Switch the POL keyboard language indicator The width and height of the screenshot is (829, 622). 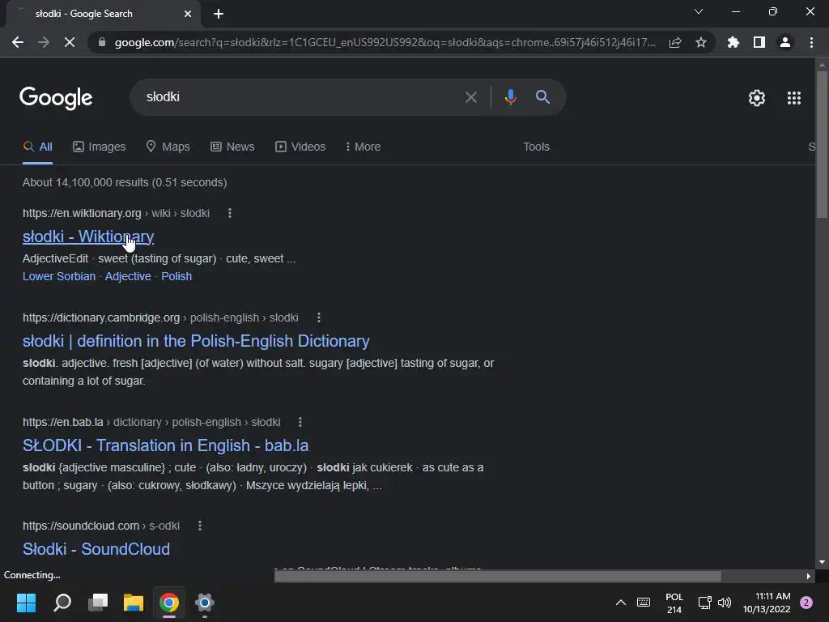pos(674,603)
